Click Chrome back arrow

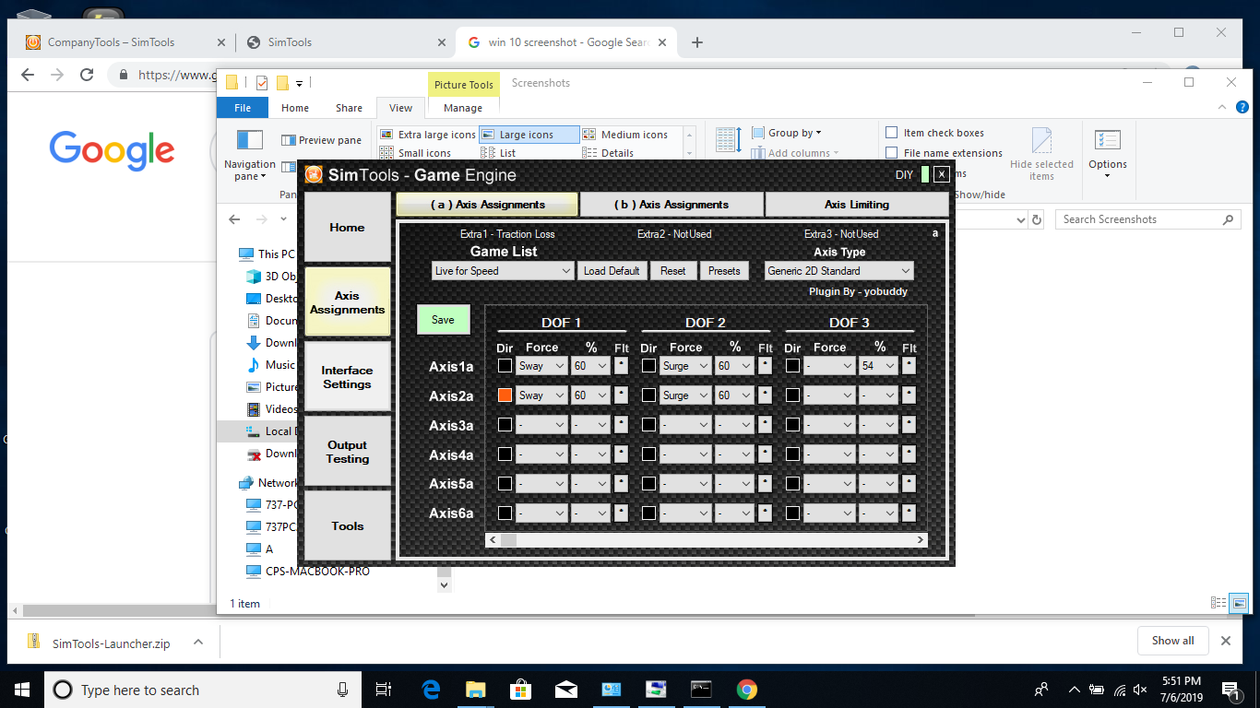28,76
